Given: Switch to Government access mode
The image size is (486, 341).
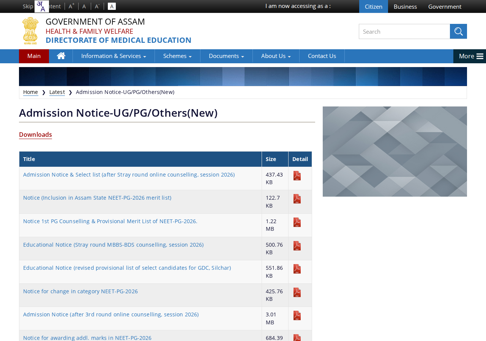Looking at the screenshot, I should [445, 6].
